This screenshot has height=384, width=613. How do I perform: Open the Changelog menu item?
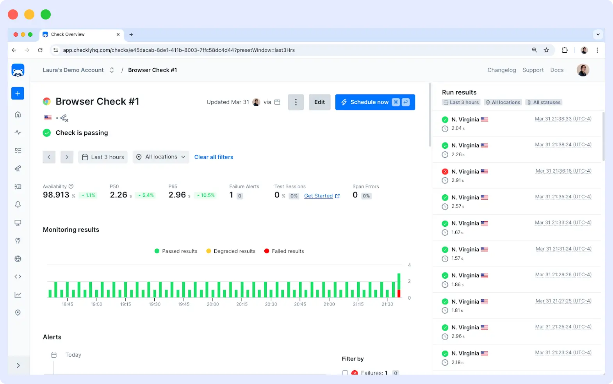pos(501,70)
